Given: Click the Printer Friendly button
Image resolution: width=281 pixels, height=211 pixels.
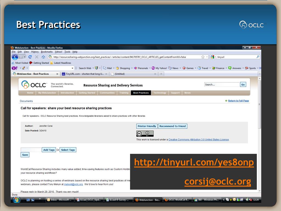Looking at the screenshot, I should click(147, 126).
